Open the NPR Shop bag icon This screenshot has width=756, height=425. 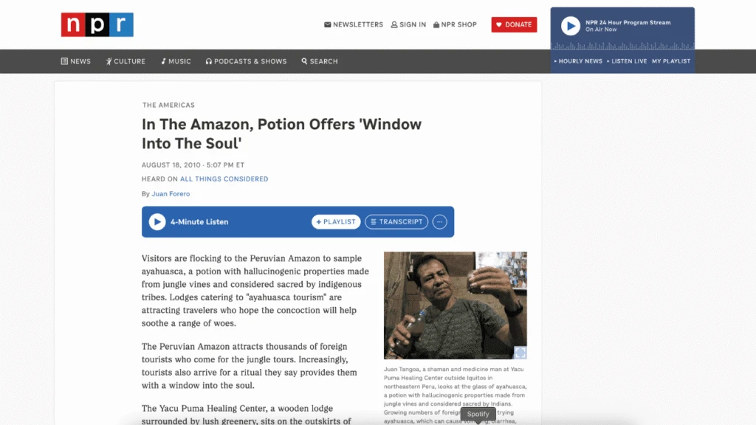pyautogui.click(x=436, y=24)
